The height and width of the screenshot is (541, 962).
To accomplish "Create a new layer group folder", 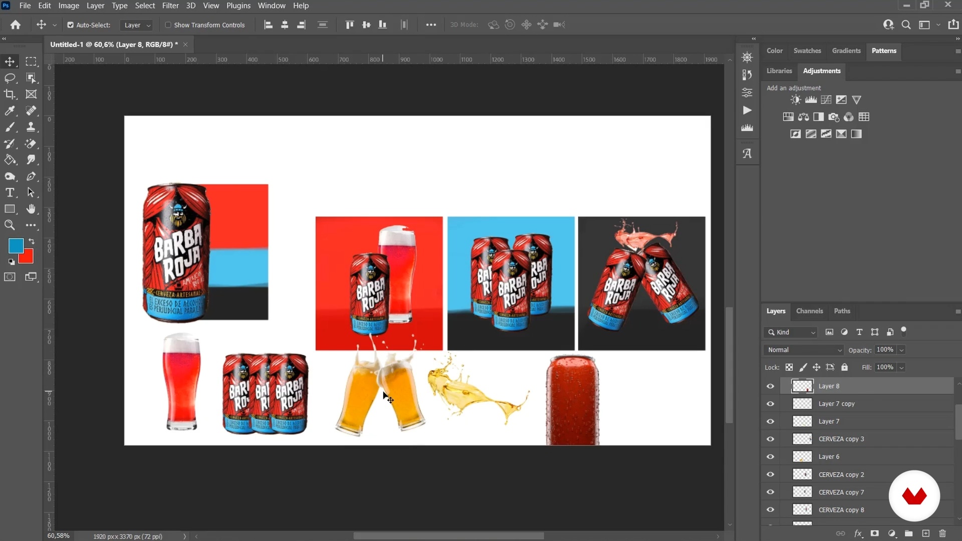I will [x=908, y=533].
